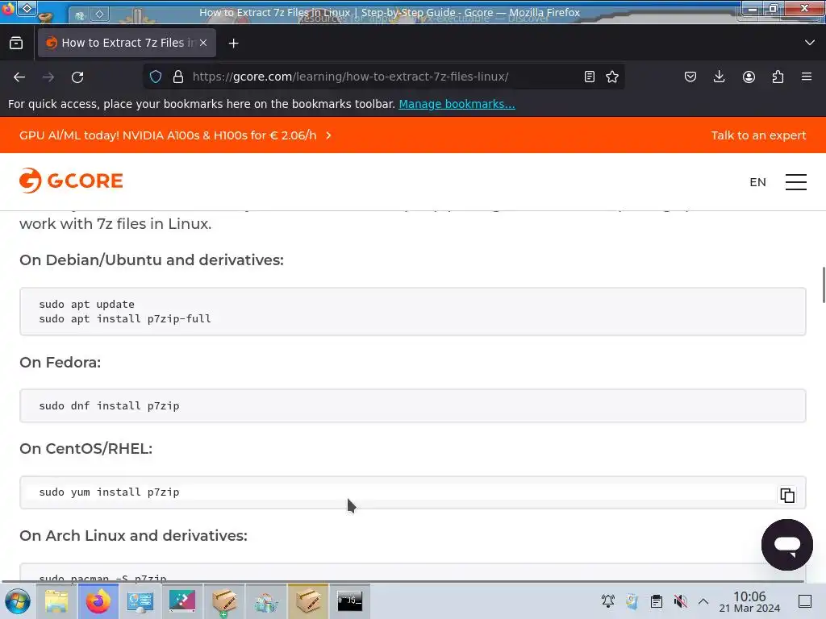This screenshot has height=619, width=826.
Task: Open the Firefox downloads panel
Action: 719,77
